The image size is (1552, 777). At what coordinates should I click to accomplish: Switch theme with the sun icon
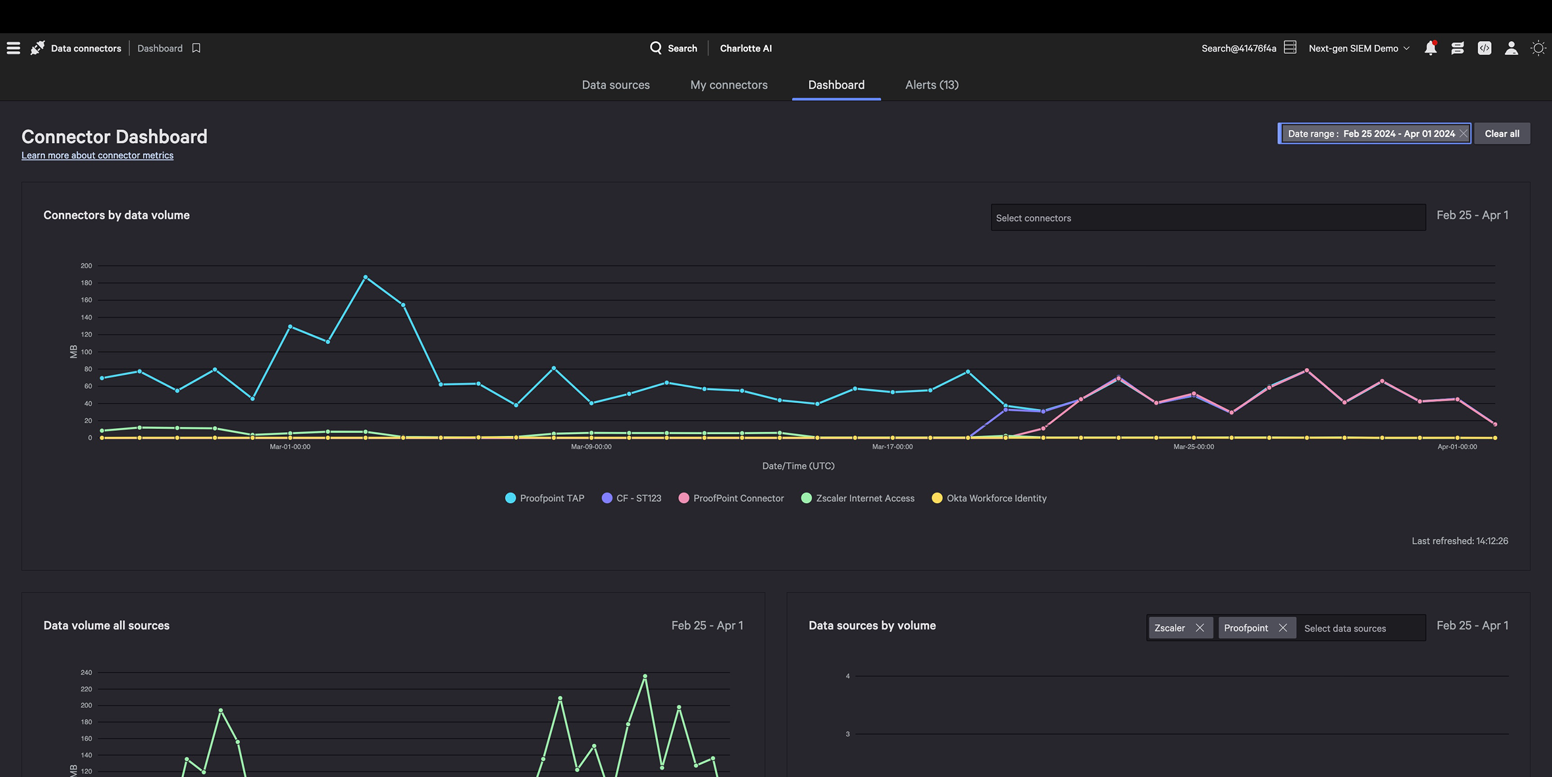pyautogui.click(x=1538, y=48)
